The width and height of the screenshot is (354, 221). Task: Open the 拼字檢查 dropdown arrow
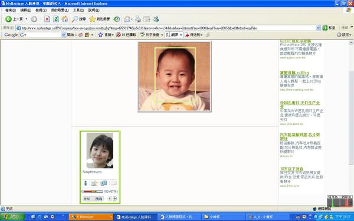tap(162, 35)
